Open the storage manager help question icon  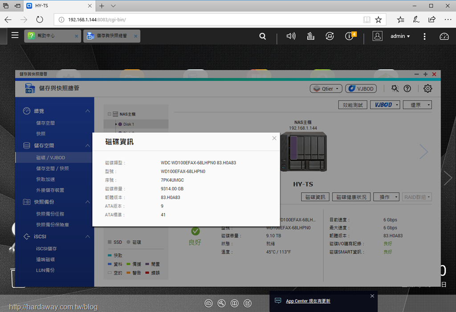coord(407,89)
